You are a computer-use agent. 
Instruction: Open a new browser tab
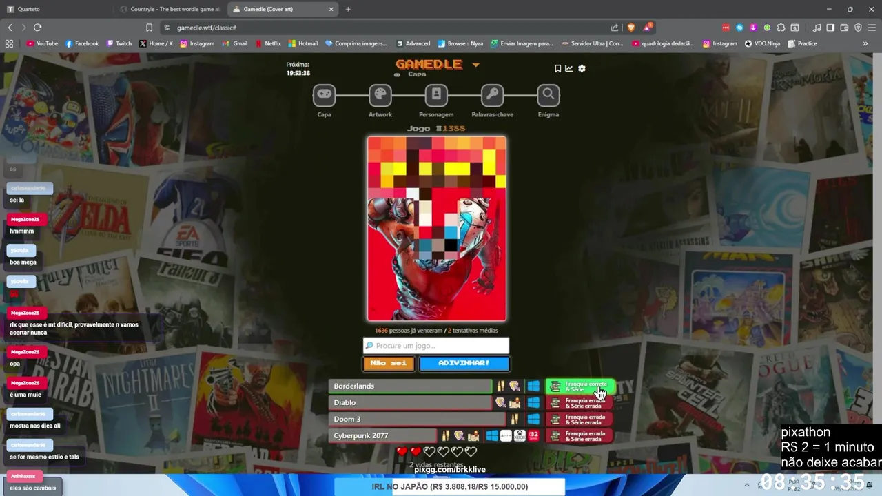(348, 9)
